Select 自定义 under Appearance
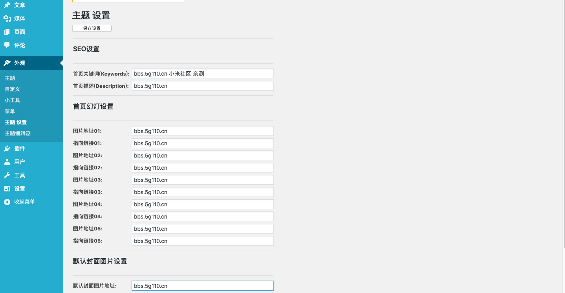 click(13, 89)
